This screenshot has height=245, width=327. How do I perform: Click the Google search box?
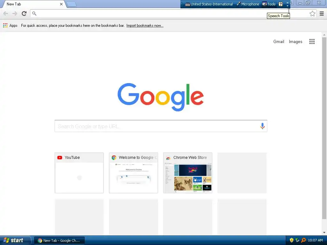(161, 126)
